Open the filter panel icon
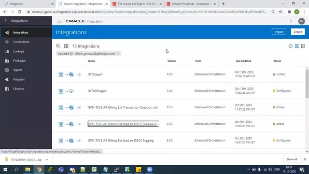309x174 pixels. [66, 46]
